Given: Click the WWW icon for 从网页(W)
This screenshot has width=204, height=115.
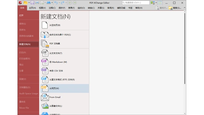Looking at the screenshot, I should pos(45,89).
